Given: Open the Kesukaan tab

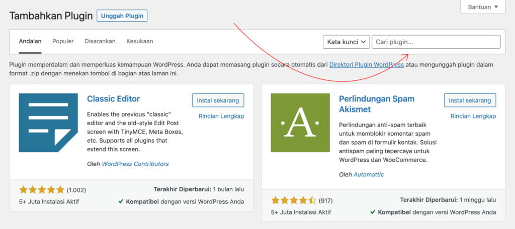Looking at the screenshot, I should (140, 41).
